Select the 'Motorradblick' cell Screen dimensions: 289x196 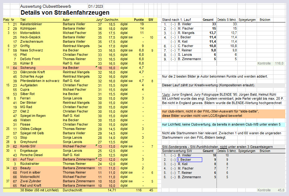30,33
